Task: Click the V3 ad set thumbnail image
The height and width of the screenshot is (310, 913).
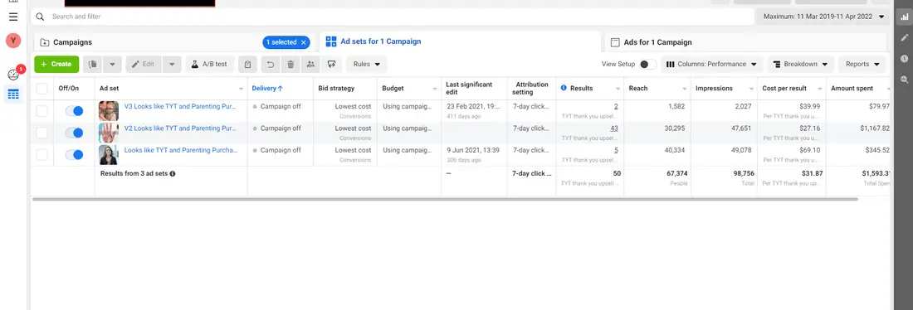Action: [x=108, y=110]
